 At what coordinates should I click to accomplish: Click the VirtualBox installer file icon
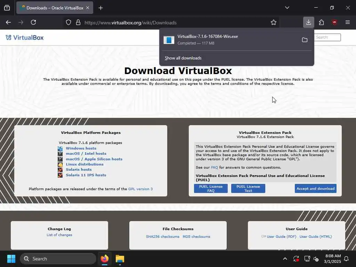tap(169, 40)
